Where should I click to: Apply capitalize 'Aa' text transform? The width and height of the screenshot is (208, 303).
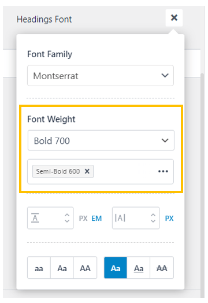click(62, 268)
